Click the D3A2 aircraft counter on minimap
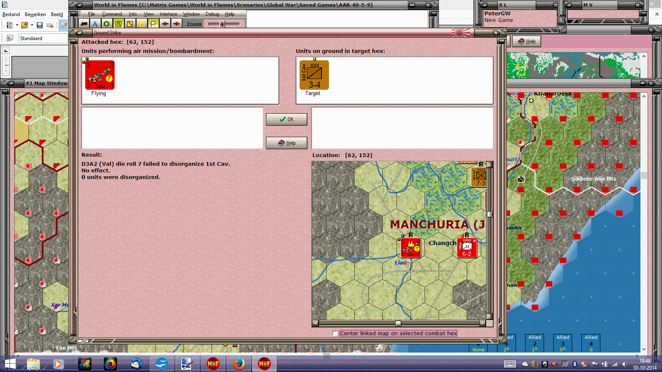The width and height of the screenshot is (662, 372). point(411,248)
